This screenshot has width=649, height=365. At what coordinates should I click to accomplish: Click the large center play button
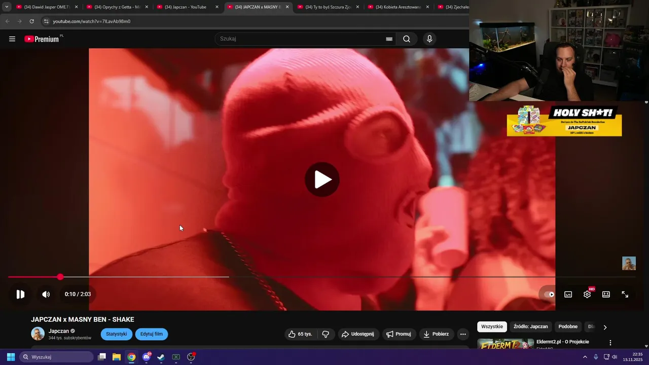[322, 179]
